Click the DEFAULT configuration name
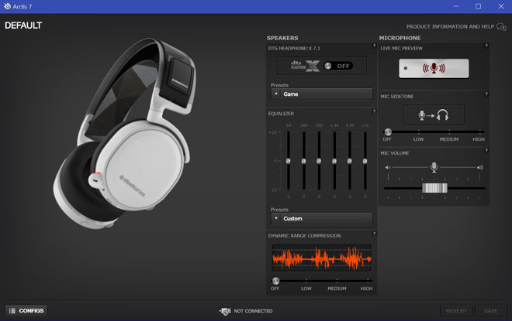The height and width of the screenshot is (321, 512). tap(23, 26)
